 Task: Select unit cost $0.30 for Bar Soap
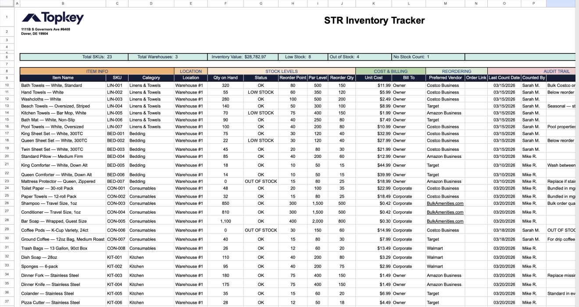click(374, 221)
